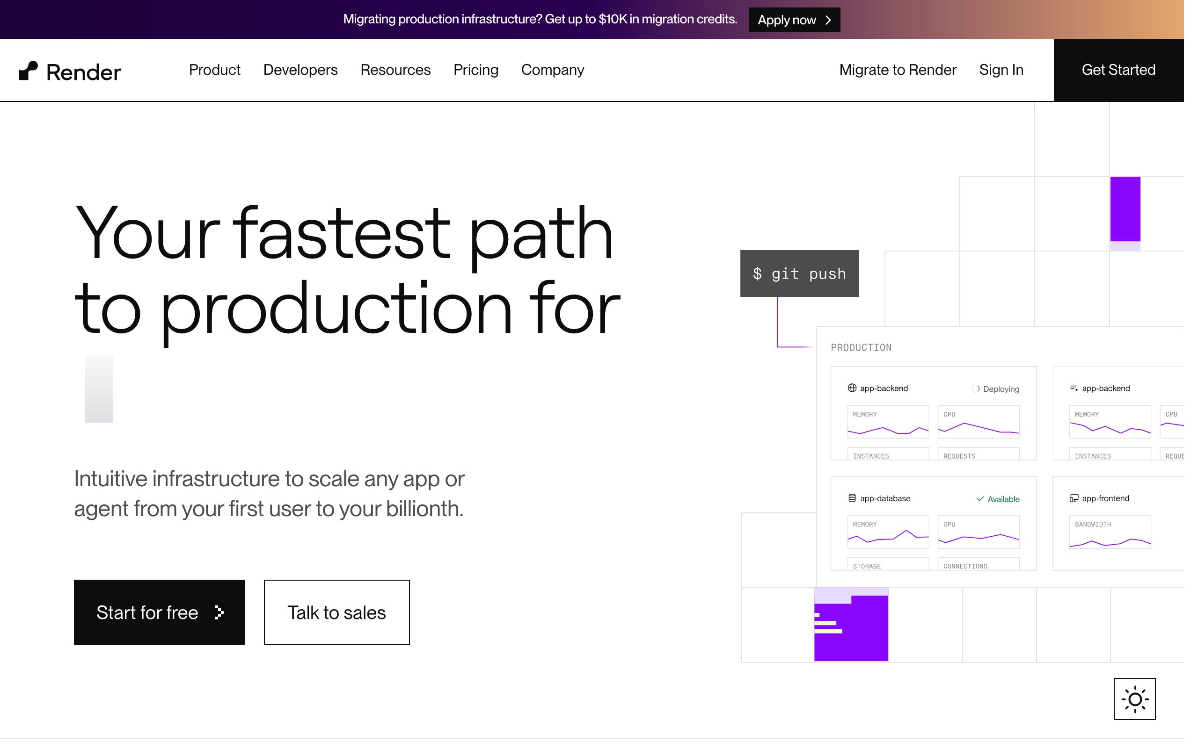Screen dimensions: 1198x748
Task: Click the BANDWIDTH chart in app-frontend card
Action: pyautogui.click(x=1110, y=532)
